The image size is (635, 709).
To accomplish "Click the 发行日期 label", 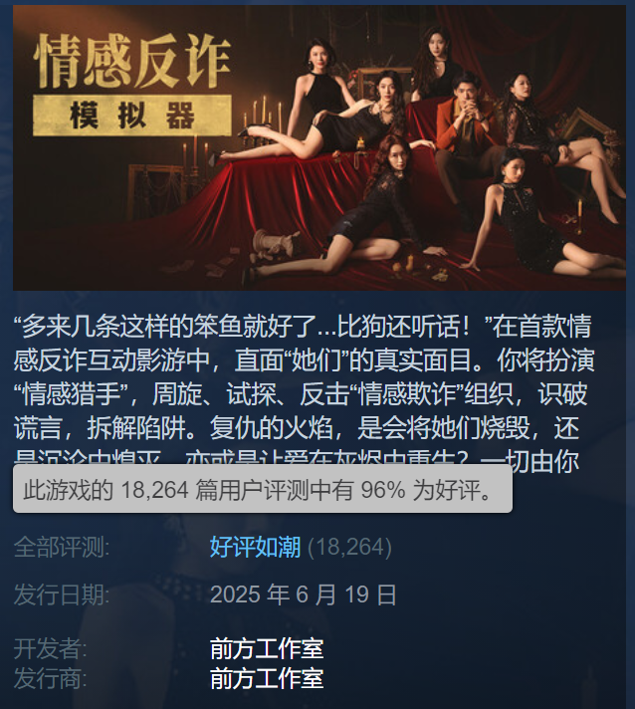I will point(62,594).
